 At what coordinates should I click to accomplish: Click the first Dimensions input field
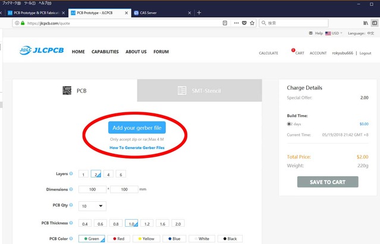[x=92, y=189]
